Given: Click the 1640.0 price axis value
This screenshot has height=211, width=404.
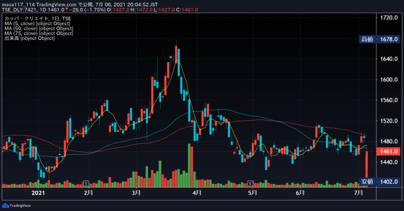Looking at the screenshot, I should tap(389, 59).
